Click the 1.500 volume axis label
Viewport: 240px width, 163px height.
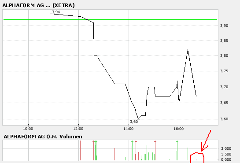[226, 154]
